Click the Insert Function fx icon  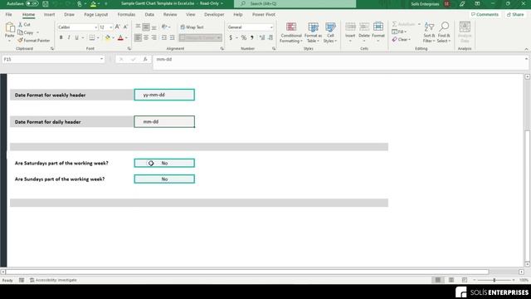click(x=145, y=59)
